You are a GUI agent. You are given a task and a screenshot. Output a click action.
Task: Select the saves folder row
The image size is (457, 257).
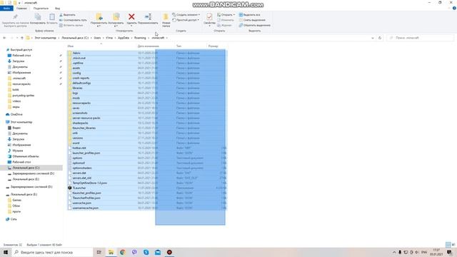pos(146,108)
